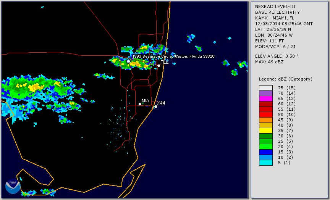The width and height of the screenshot is (330, 200).
Task: Select the 20 dBZ bright green swatch
Action: [266, 147]
